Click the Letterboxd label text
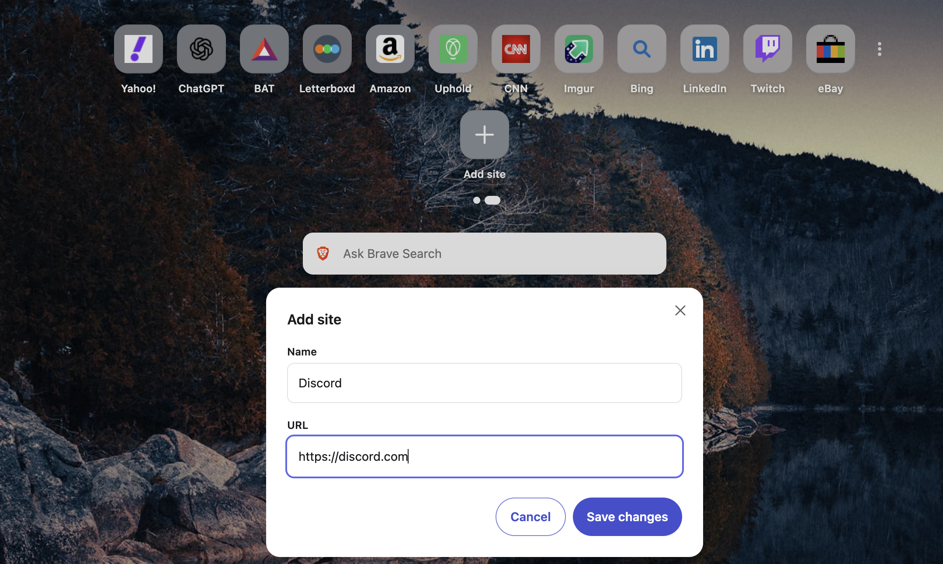 (327, 89)
